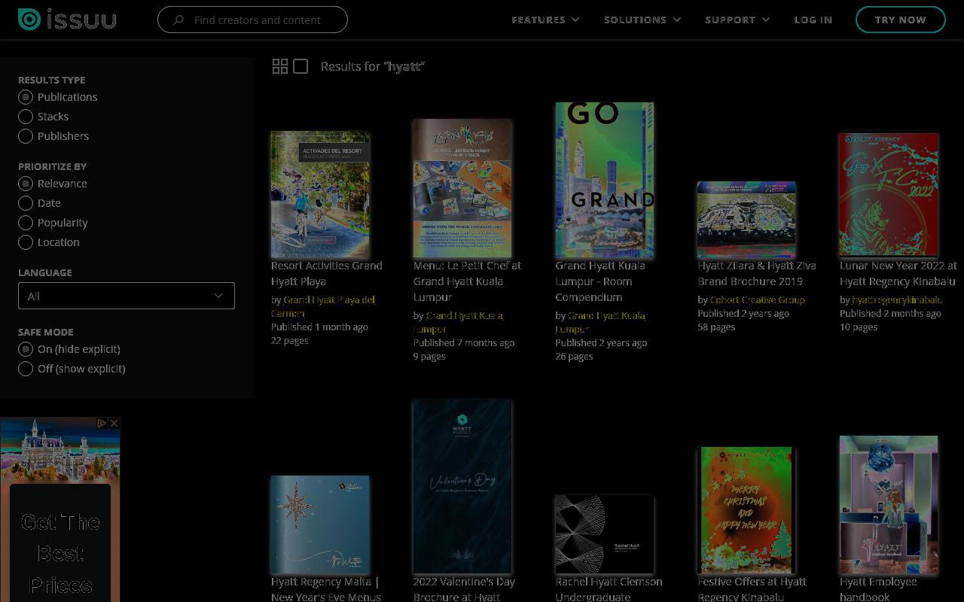964x602 pixels.
Task: Open title Menu: Le Petit Chef at Grand Hyatt
Action: point(467,281)
